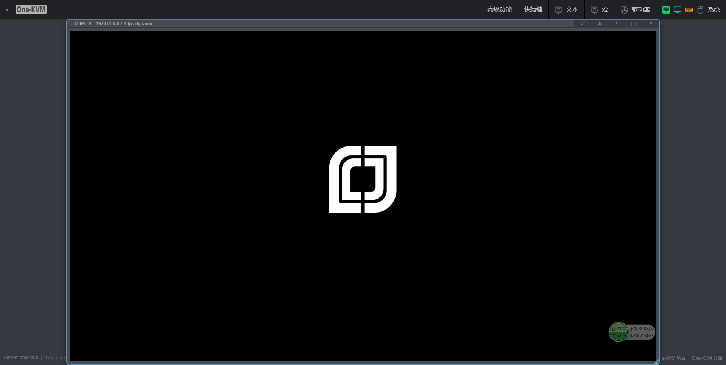Click the One-KVM logo
Screen dimensions: 726x365
31,9
